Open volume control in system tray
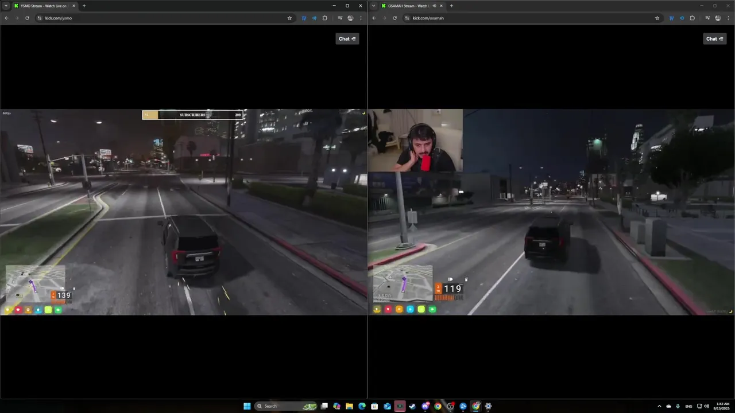735x413 pixels. (706, 406)
